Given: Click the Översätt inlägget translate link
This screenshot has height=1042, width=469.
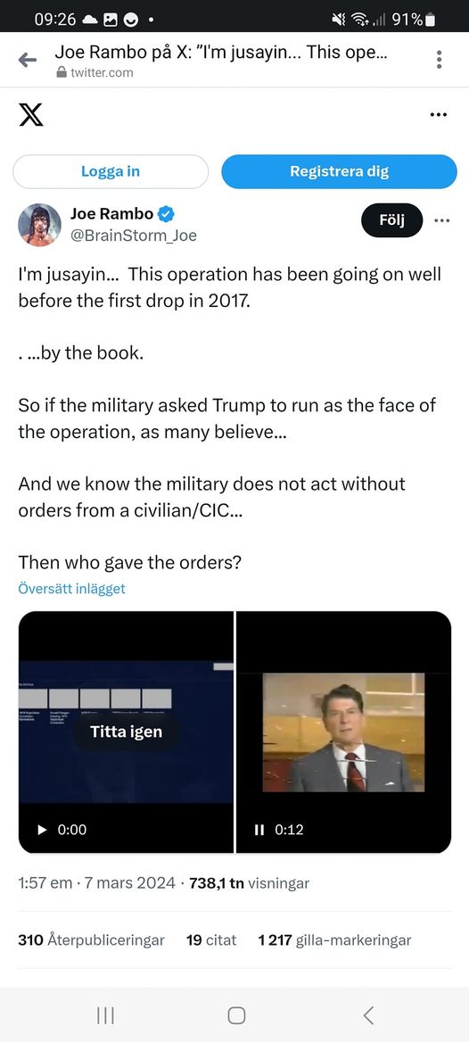Looking at the screenshot, I should [71, 588].
